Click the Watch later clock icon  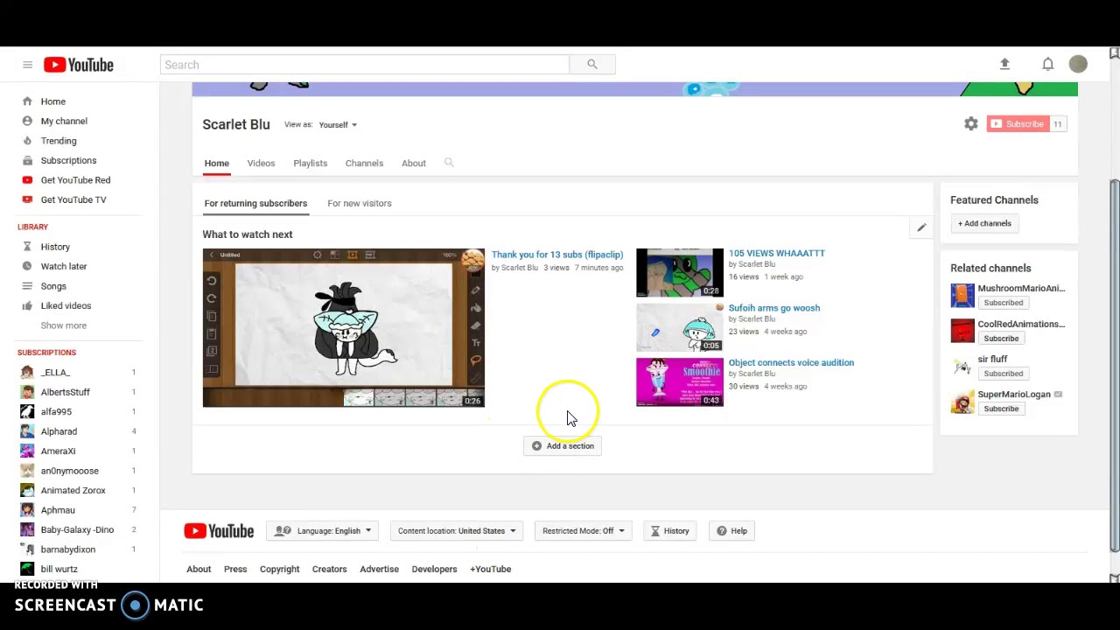click(27, 266)
